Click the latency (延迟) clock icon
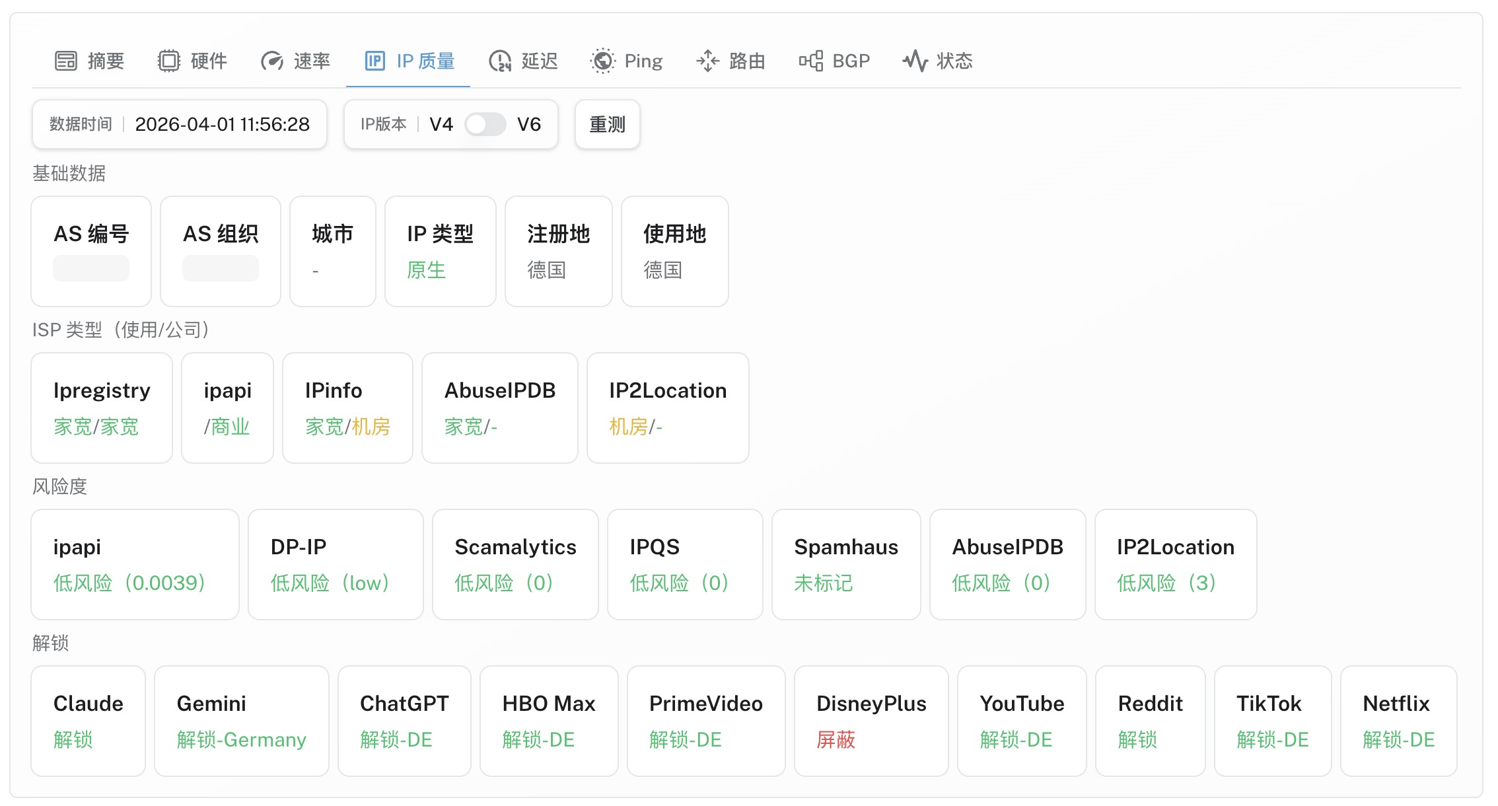 click(500, 61)
